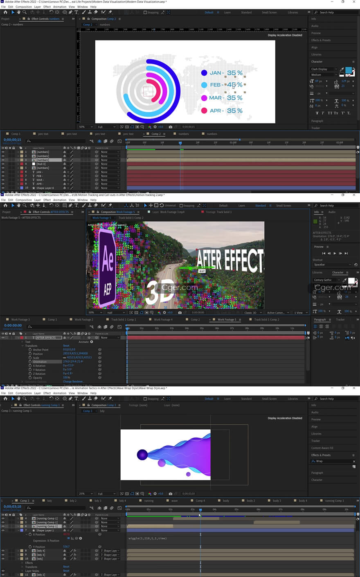Select the Type tool in top window
Screen dimensions: 360x577
point(76,12)
